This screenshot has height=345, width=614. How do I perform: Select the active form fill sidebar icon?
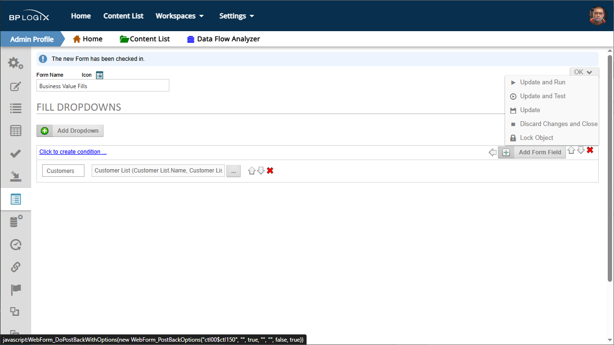coord(15,199)
